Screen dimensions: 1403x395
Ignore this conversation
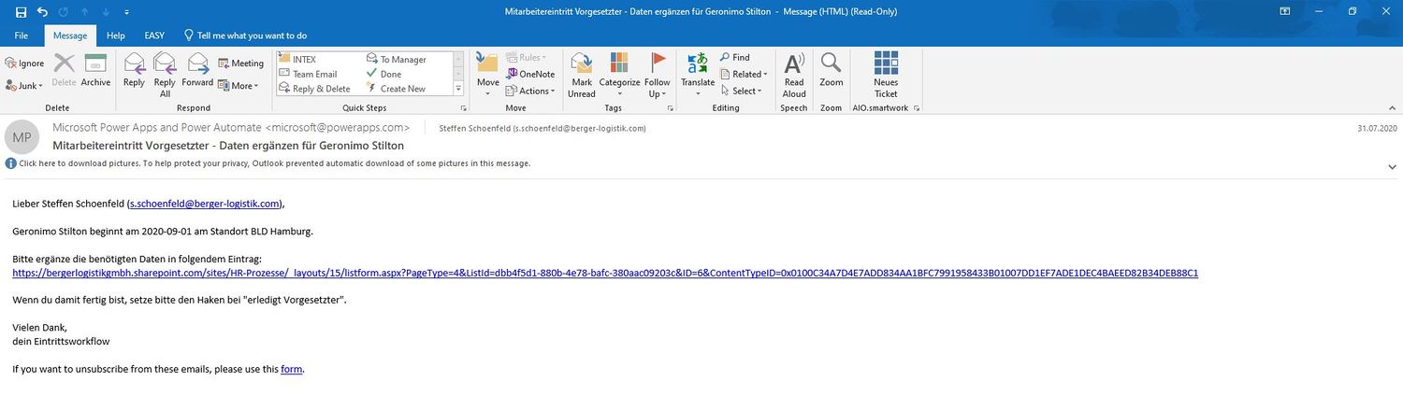pos(24,63)
